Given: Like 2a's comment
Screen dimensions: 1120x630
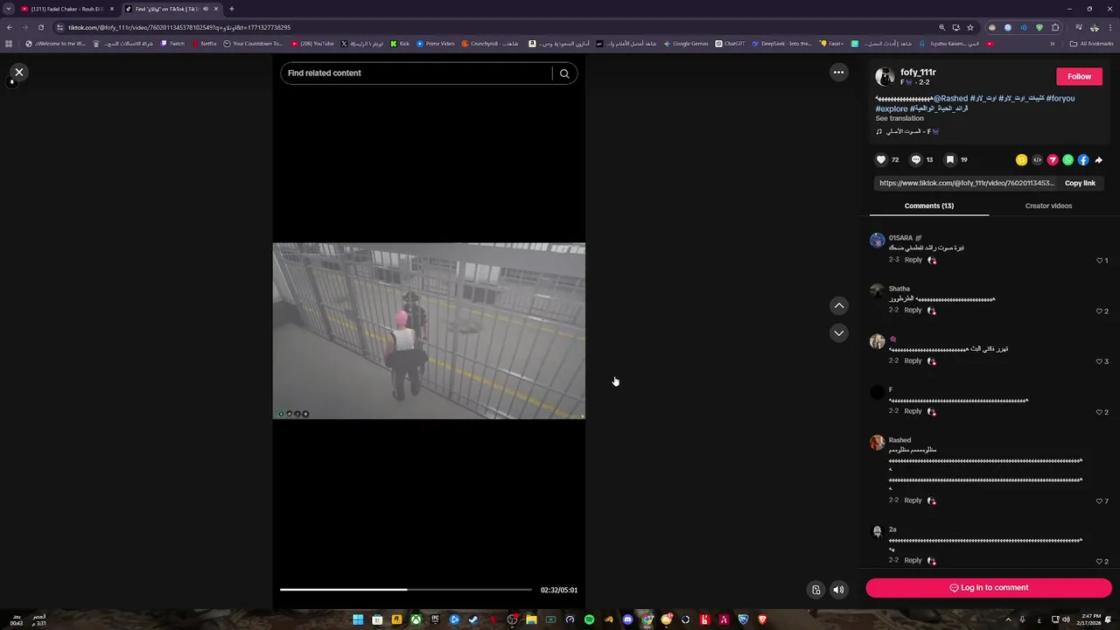Looking at the screenshot, I should click(1100, 562).
